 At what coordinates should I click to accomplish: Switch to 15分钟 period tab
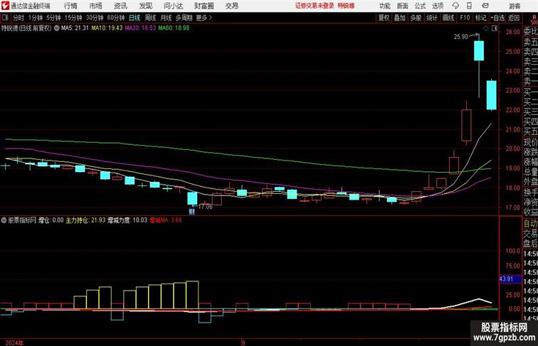(73, 18)
